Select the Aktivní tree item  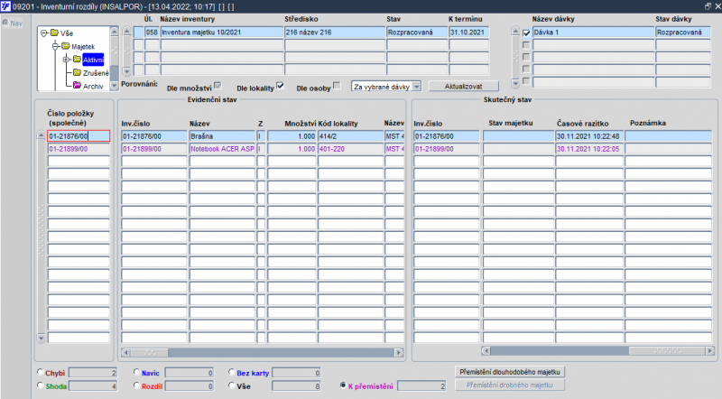94,60
